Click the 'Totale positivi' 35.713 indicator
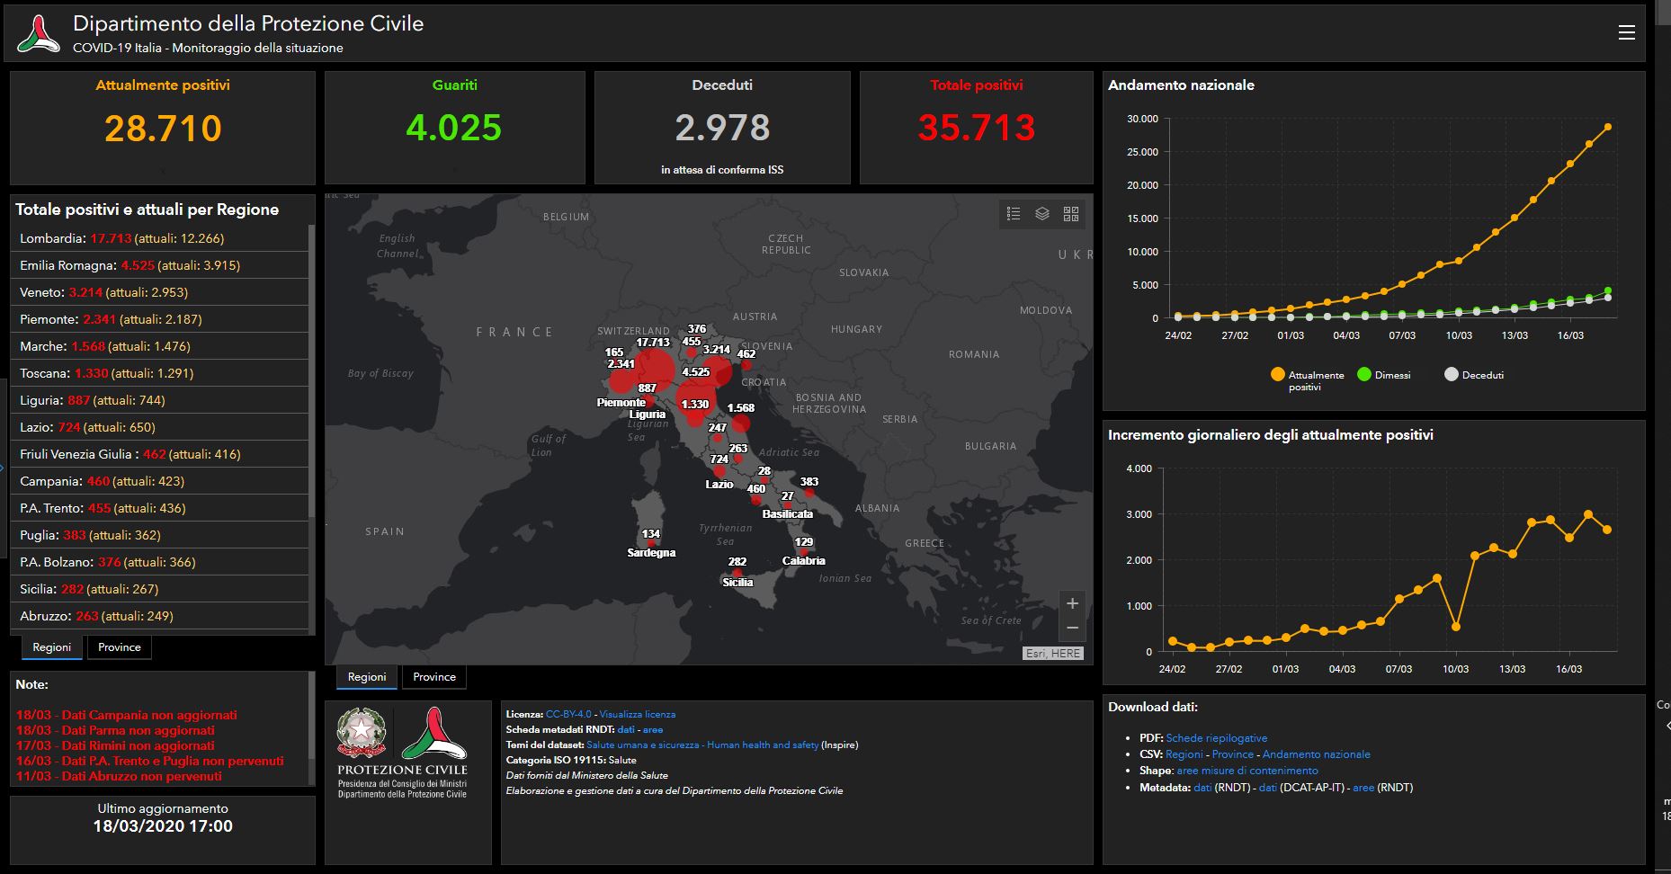1671x874 pixels. [977, 128]
